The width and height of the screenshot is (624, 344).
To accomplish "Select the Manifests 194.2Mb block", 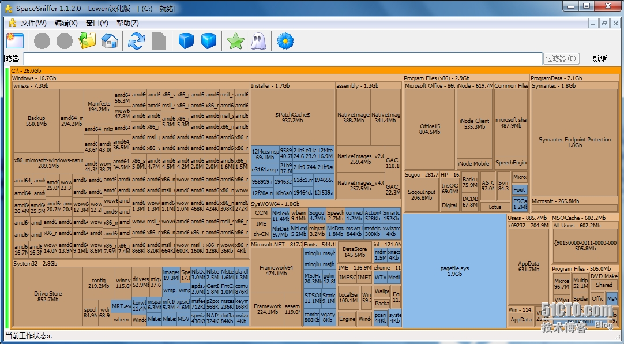I will (x=99, y=106).
